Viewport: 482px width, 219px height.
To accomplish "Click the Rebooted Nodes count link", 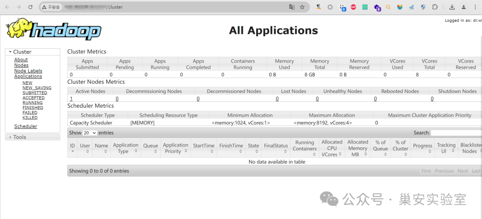I will (x=375, y=99).
